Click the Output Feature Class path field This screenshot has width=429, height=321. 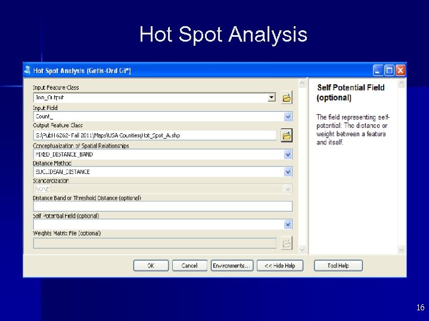click(x=155, y=135)
